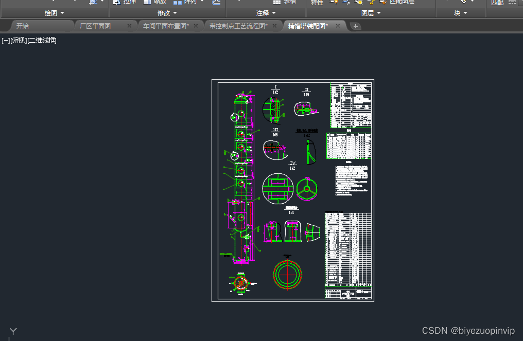Click the '1:4' scale label
Screen dimensions: 523x341
291,212
